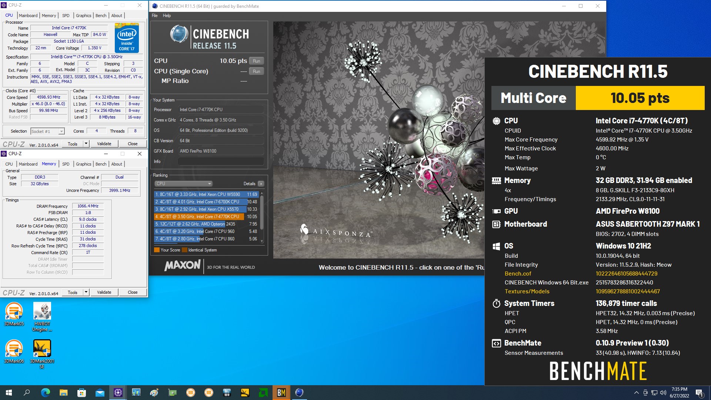Expand Tools dropdown arrow in upper CPU-Z
Screen dimensions: 711x400
click(x=86, y=144)
